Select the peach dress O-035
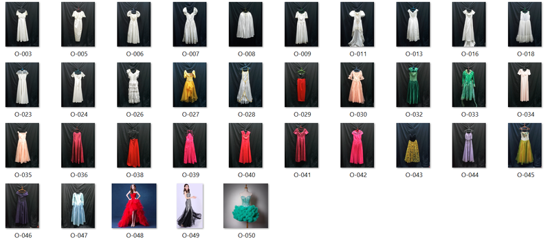The width and height of the screenshot is (550, 252). click(x=22, y=146)
